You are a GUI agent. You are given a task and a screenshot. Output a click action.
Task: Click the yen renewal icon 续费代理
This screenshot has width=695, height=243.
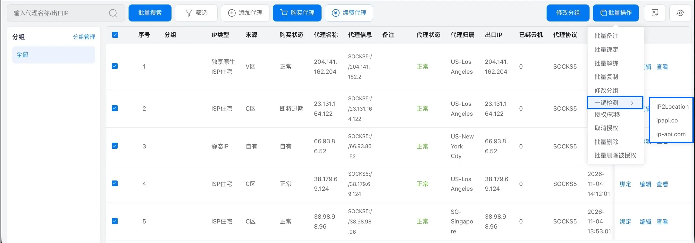[336, 13]
